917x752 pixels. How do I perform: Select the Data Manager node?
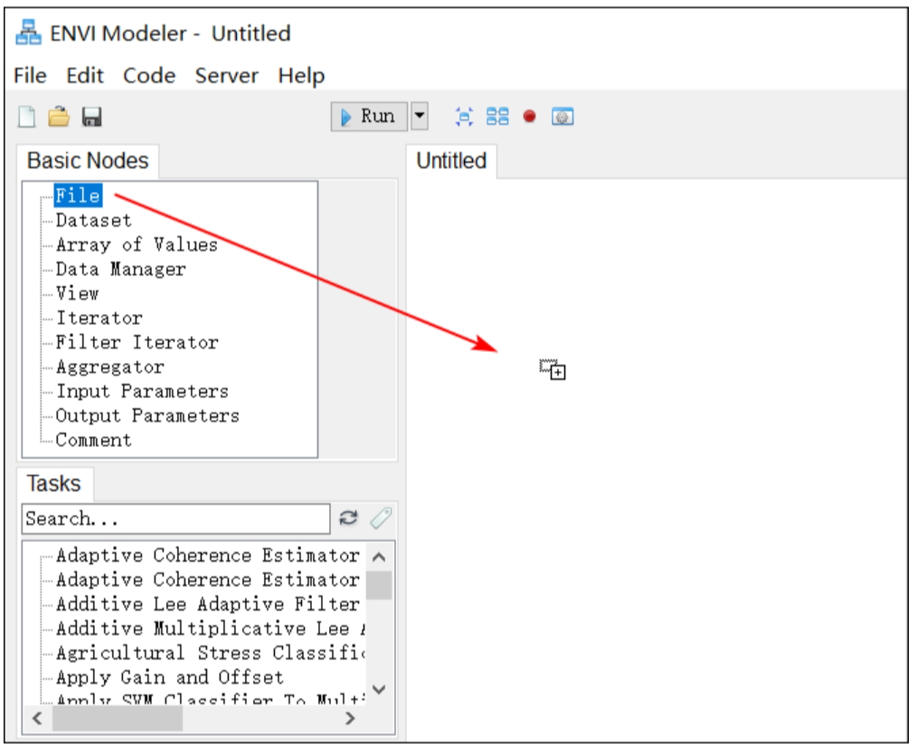pos(121,269)
